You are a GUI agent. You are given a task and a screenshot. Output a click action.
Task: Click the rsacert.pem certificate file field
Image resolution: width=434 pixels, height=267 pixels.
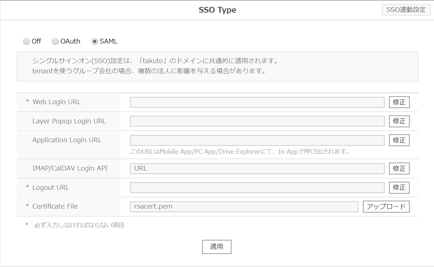pos(244,207)
